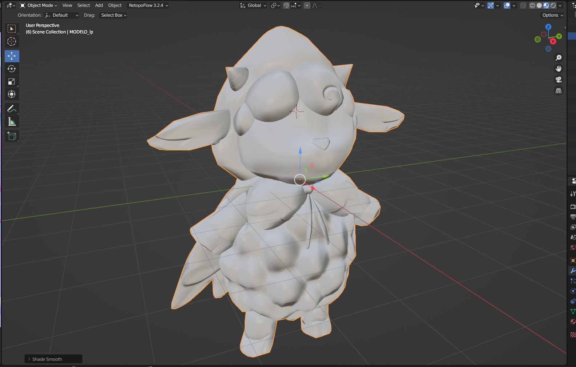Open the Object Data properties tab

(572, 311)
